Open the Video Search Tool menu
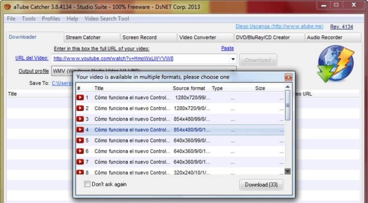 [107, 19]
